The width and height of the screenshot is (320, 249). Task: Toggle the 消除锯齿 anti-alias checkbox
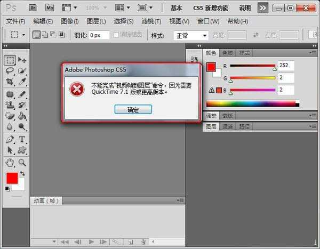(x=117, y=35)
